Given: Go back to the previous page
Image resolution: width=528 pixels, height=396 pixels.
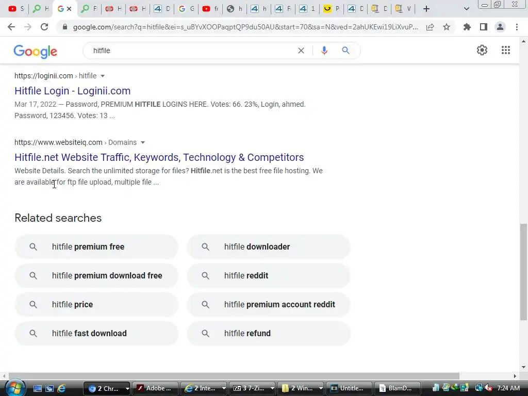Looking at the screenshot, I should point(11,27).
